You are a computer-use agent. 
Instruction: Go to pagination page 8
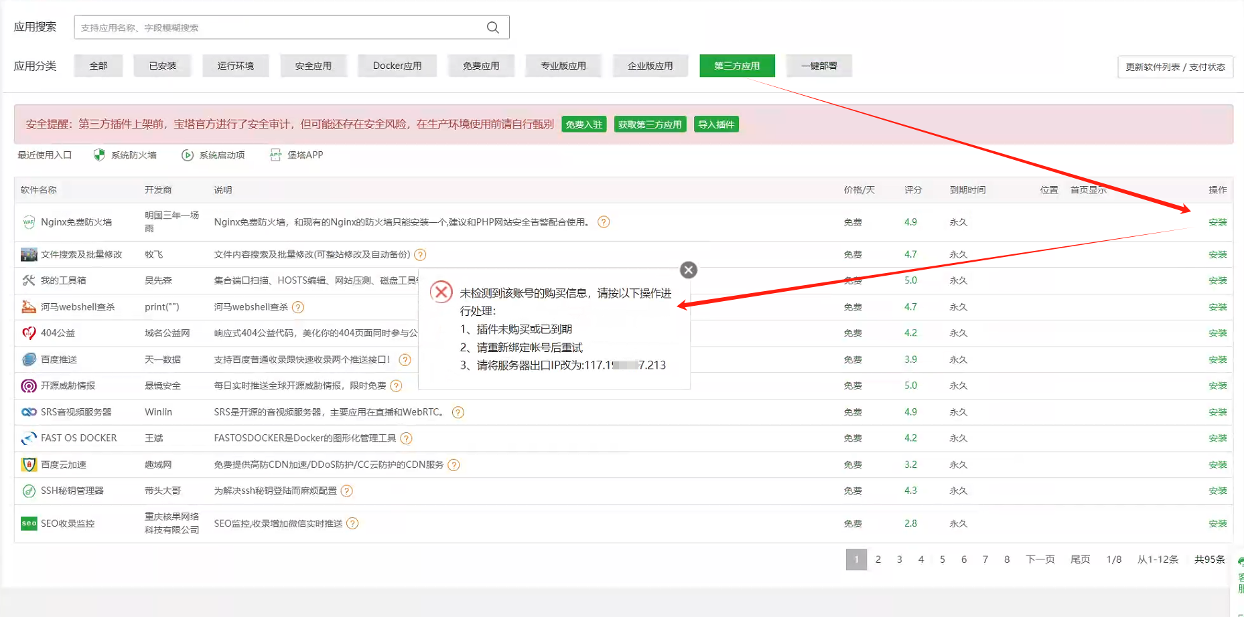[1006, 559]
